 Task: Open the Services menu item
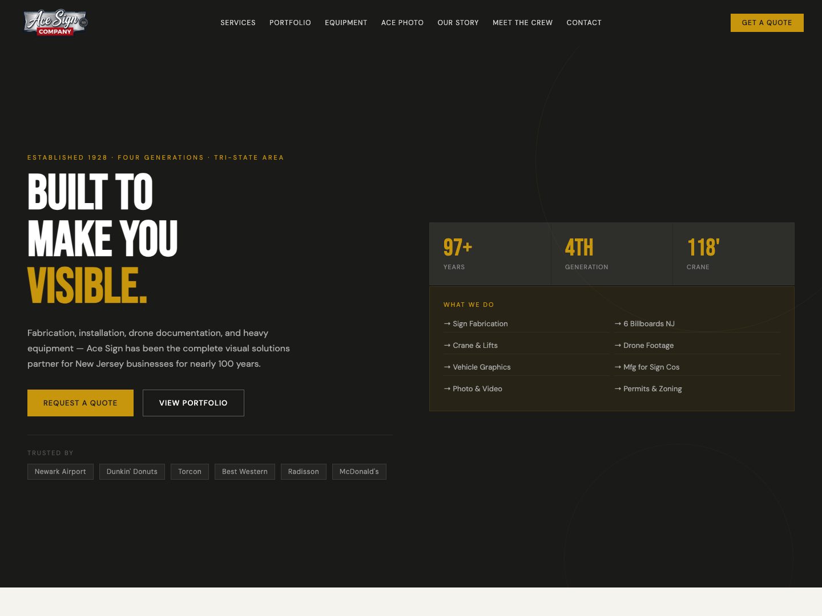(x=238, y=23)
